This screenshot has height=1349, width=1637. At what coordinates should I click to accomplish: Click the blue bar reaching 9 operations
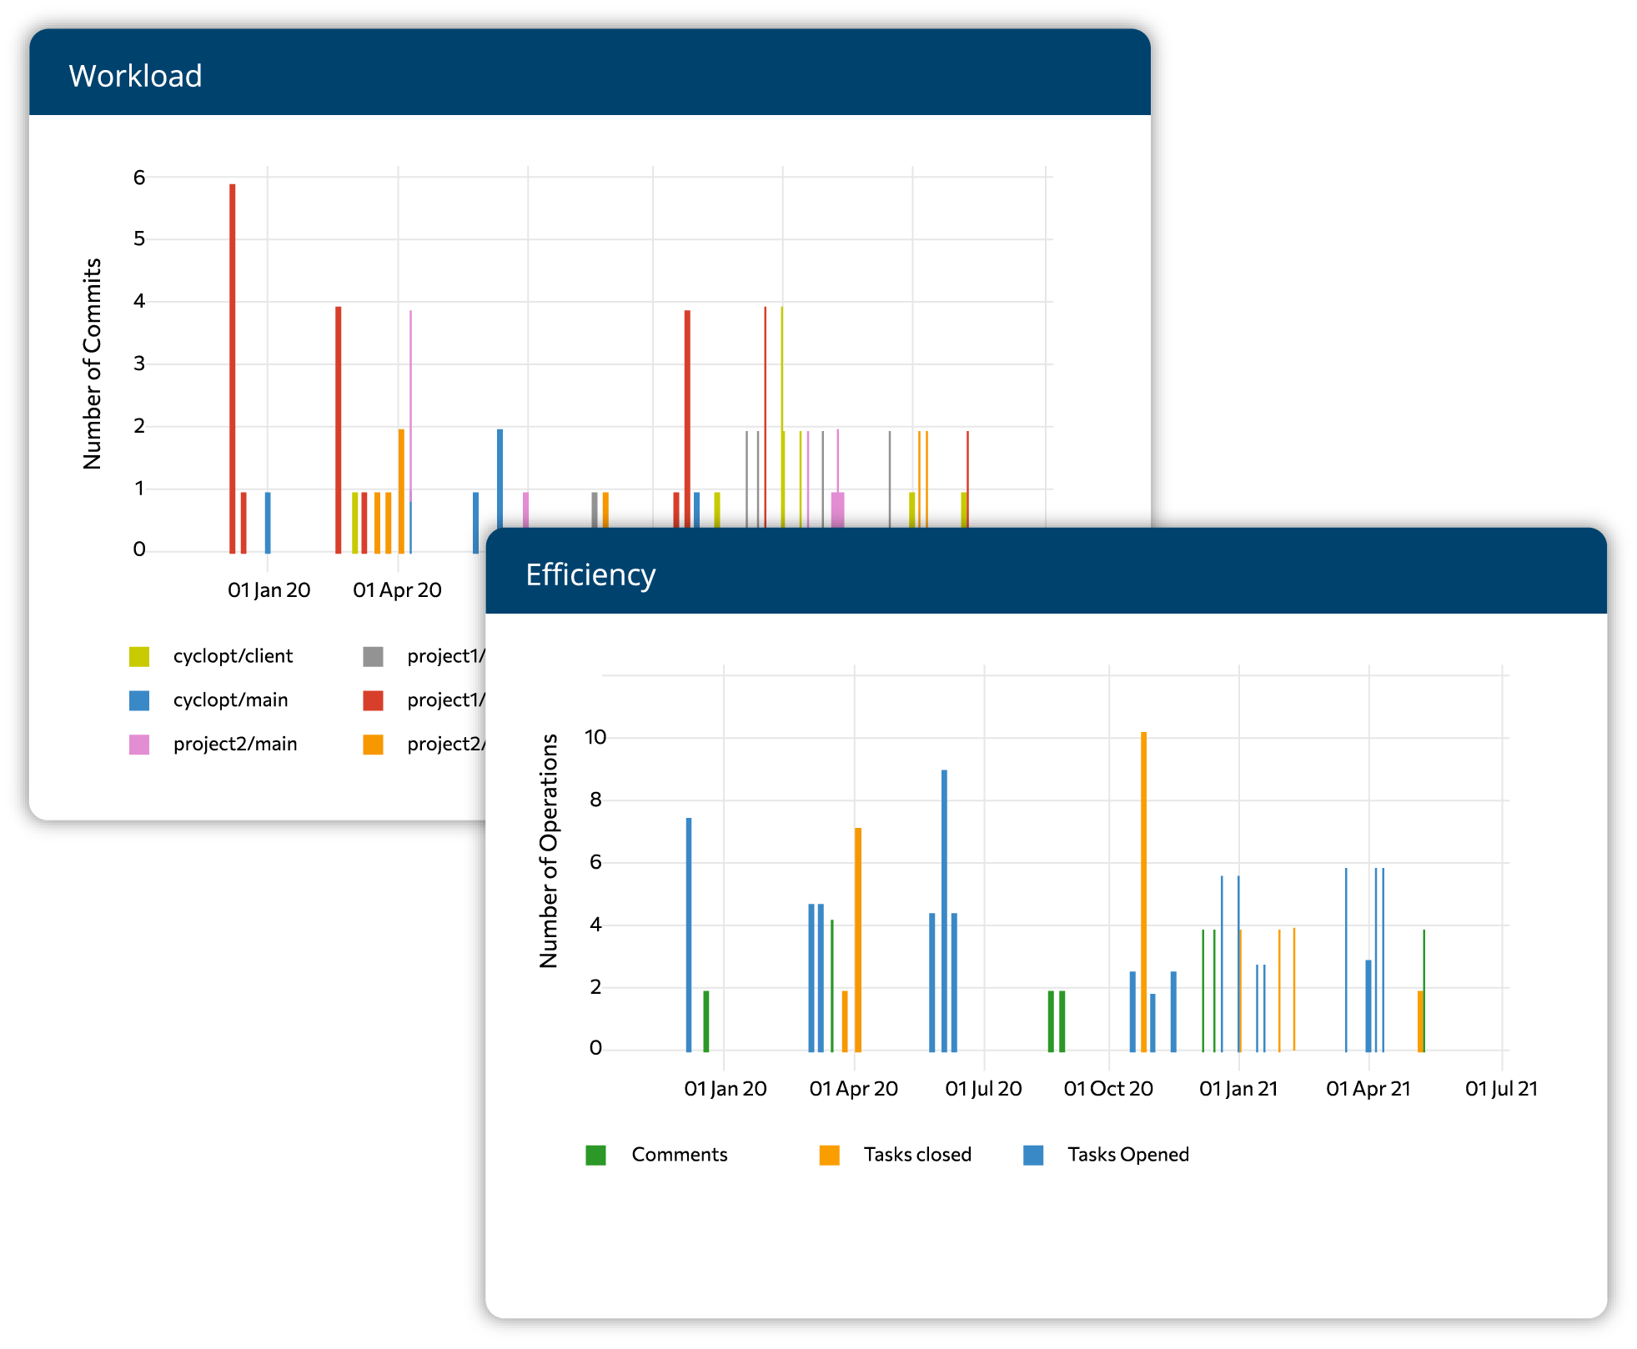pyautogui.click(x=944, y=910)
